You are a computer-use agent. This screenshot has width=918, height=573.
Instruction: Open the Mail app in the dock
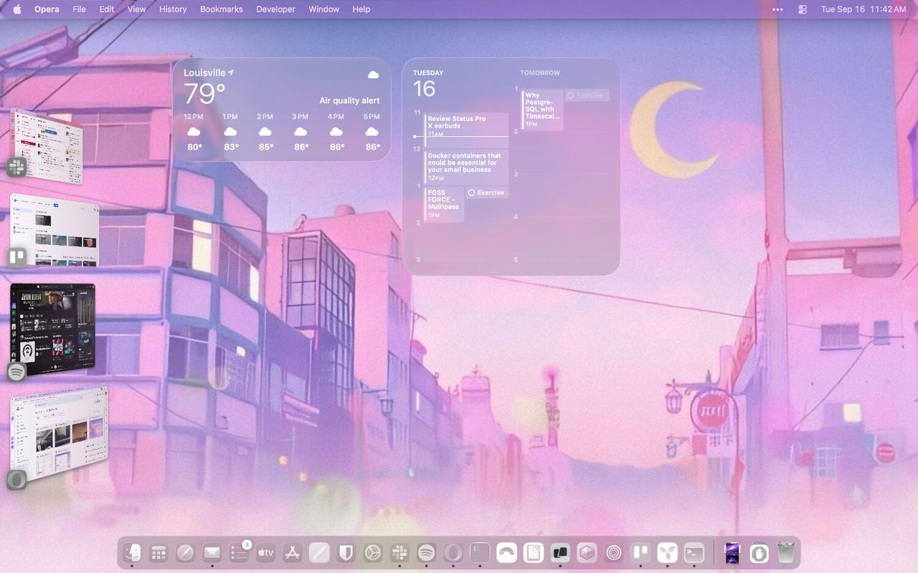pos(212,552)
